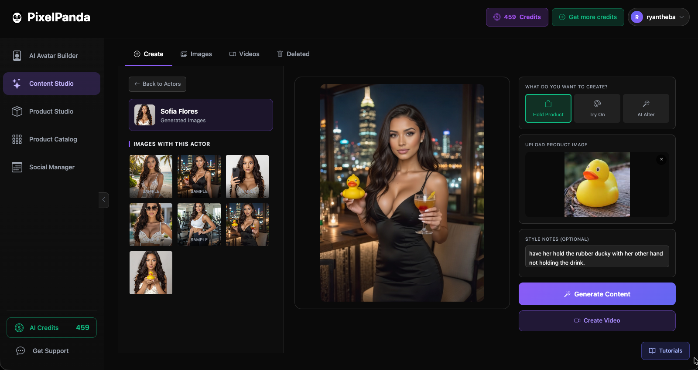Open the black dress rubber duck thumbnail
Screen dimensions: 698x370
point(247,225)
